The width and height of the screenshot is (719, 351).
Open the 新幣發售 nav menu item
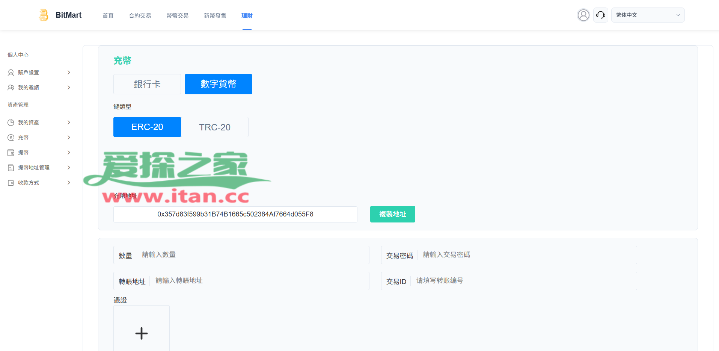pyautogui.click(x=215, y=15)
